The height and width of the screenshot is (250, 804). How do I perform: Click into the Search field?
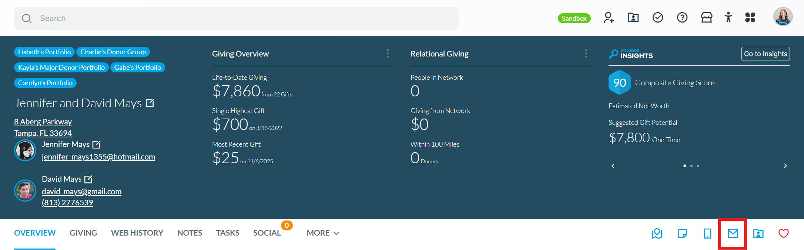click(x=236, y=18)
